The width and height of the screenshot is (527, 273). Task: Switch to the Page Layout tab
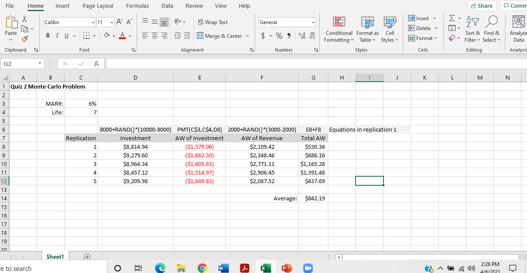tap(98, 6)
